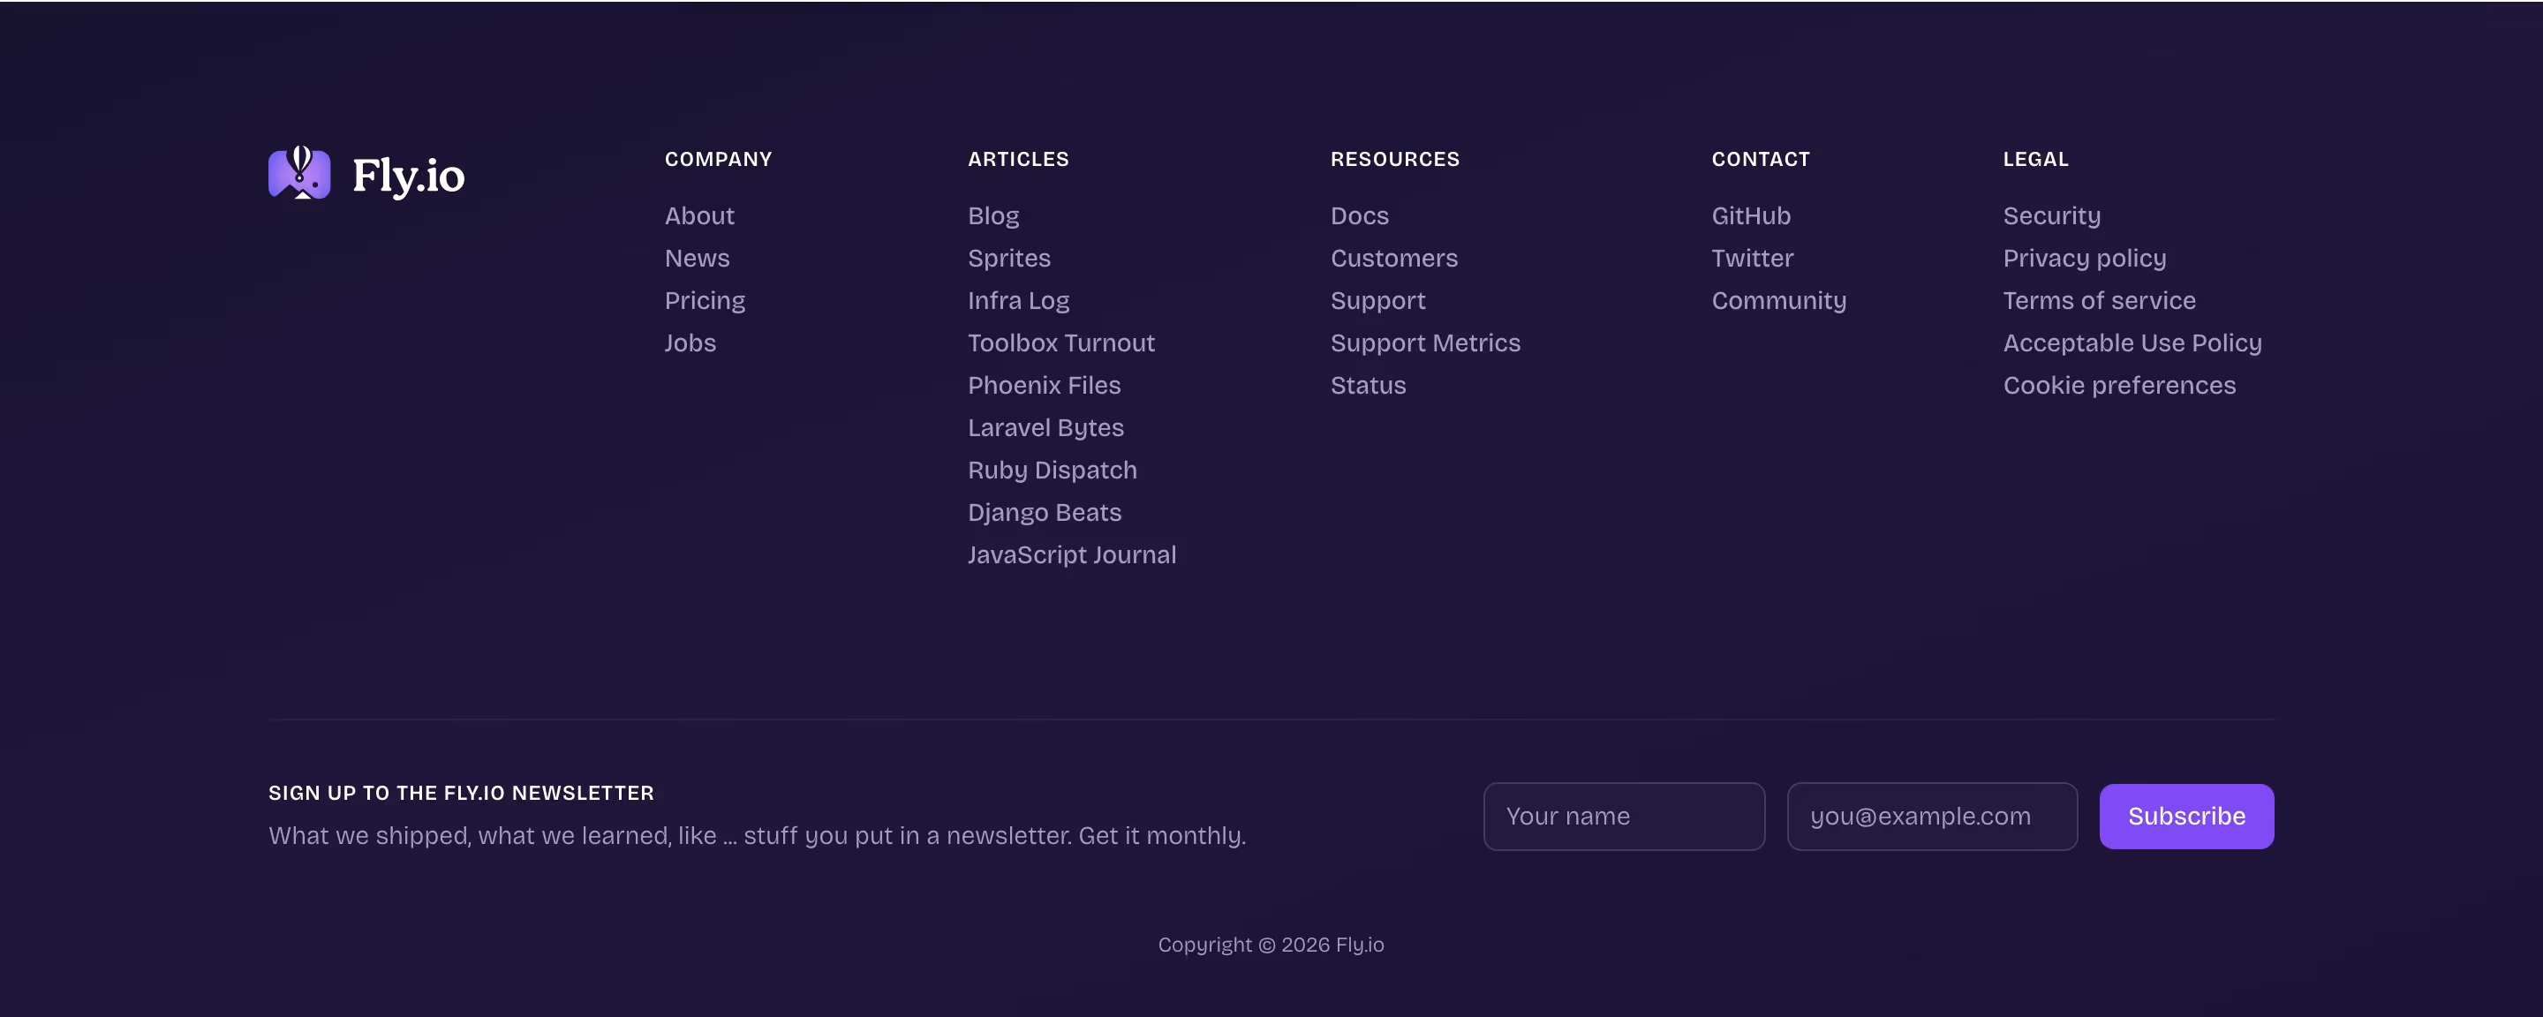This screenshot has height=1017, width=2543.
Task: Click the RESOURCES column heading
Action: tap(1395, 159)
